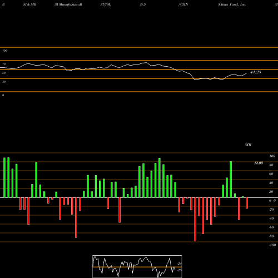Viewport: 278px width, 278px height.
Task: Click the -100 label on the MR scale
Action: (x=272, y=245)
